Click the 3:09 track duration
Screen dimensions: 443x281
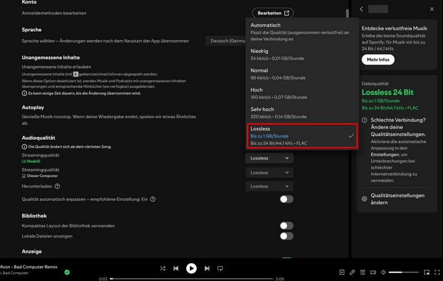(x=280, y=279)
